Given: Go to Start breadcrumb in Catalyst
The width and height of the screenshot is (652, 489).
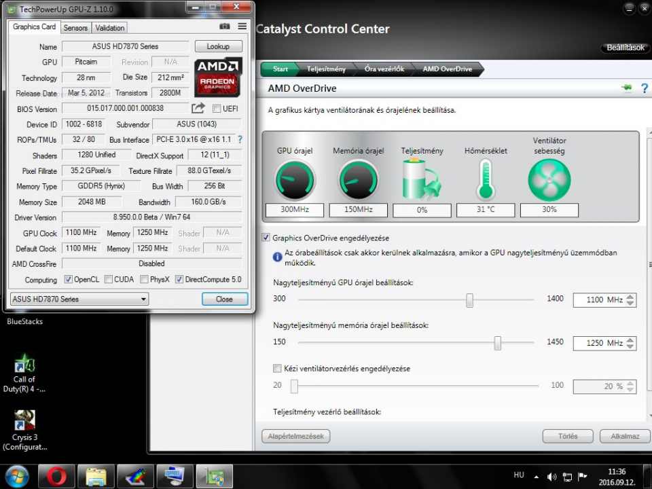Looking at the screenshot, I should [280, 69].
